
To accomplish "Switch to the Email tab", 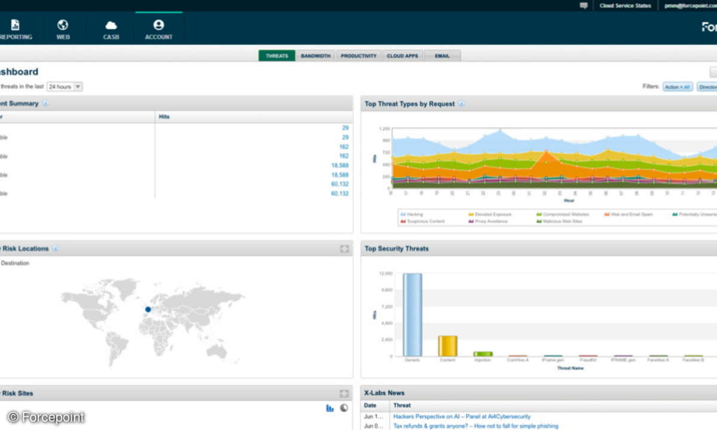I will pos(442,56).
